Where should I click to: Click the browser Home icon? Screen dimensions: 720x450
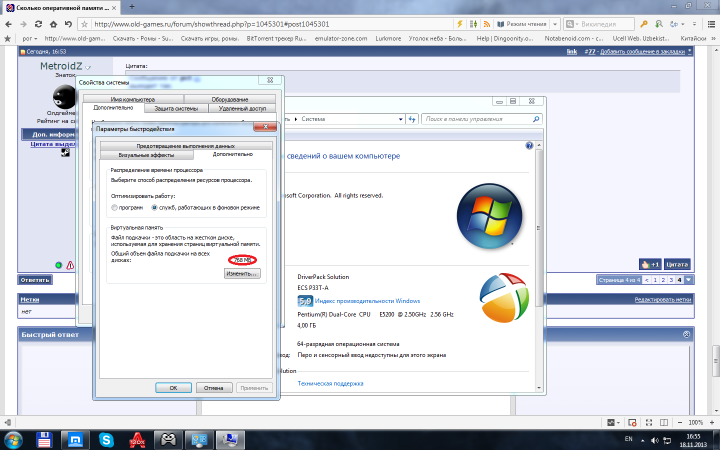coord(53,24)
